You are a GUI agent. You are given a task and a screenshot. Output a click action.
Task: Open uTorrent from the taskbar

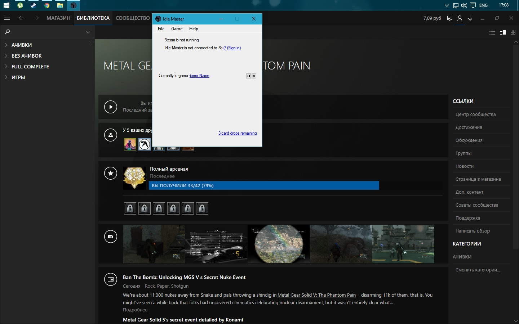tap(20, 5)
